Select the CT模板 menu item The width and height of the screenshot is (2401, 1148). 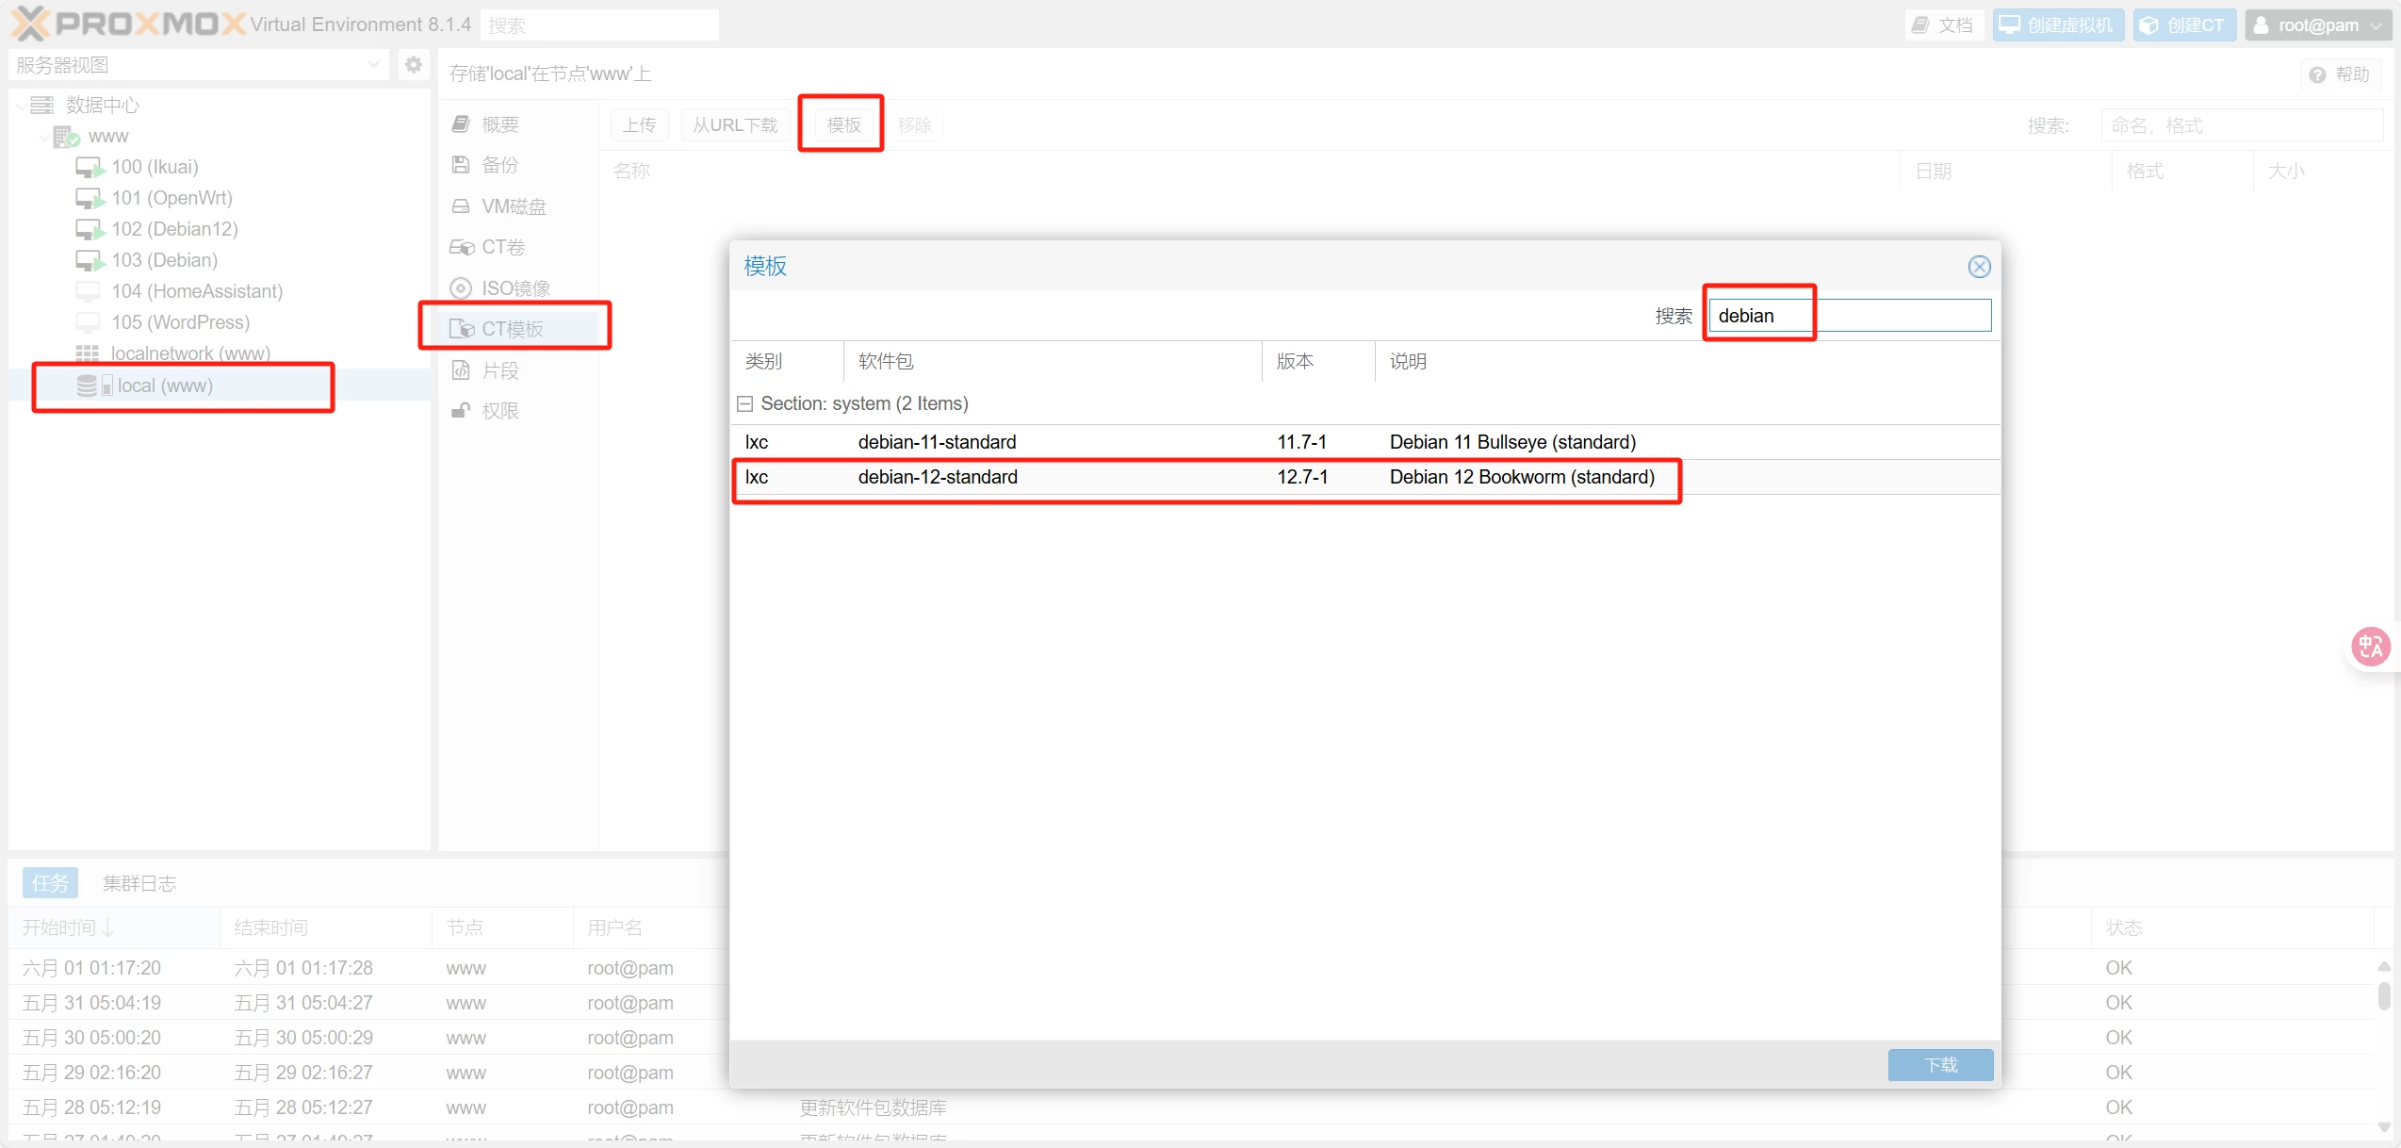point(513,329)
